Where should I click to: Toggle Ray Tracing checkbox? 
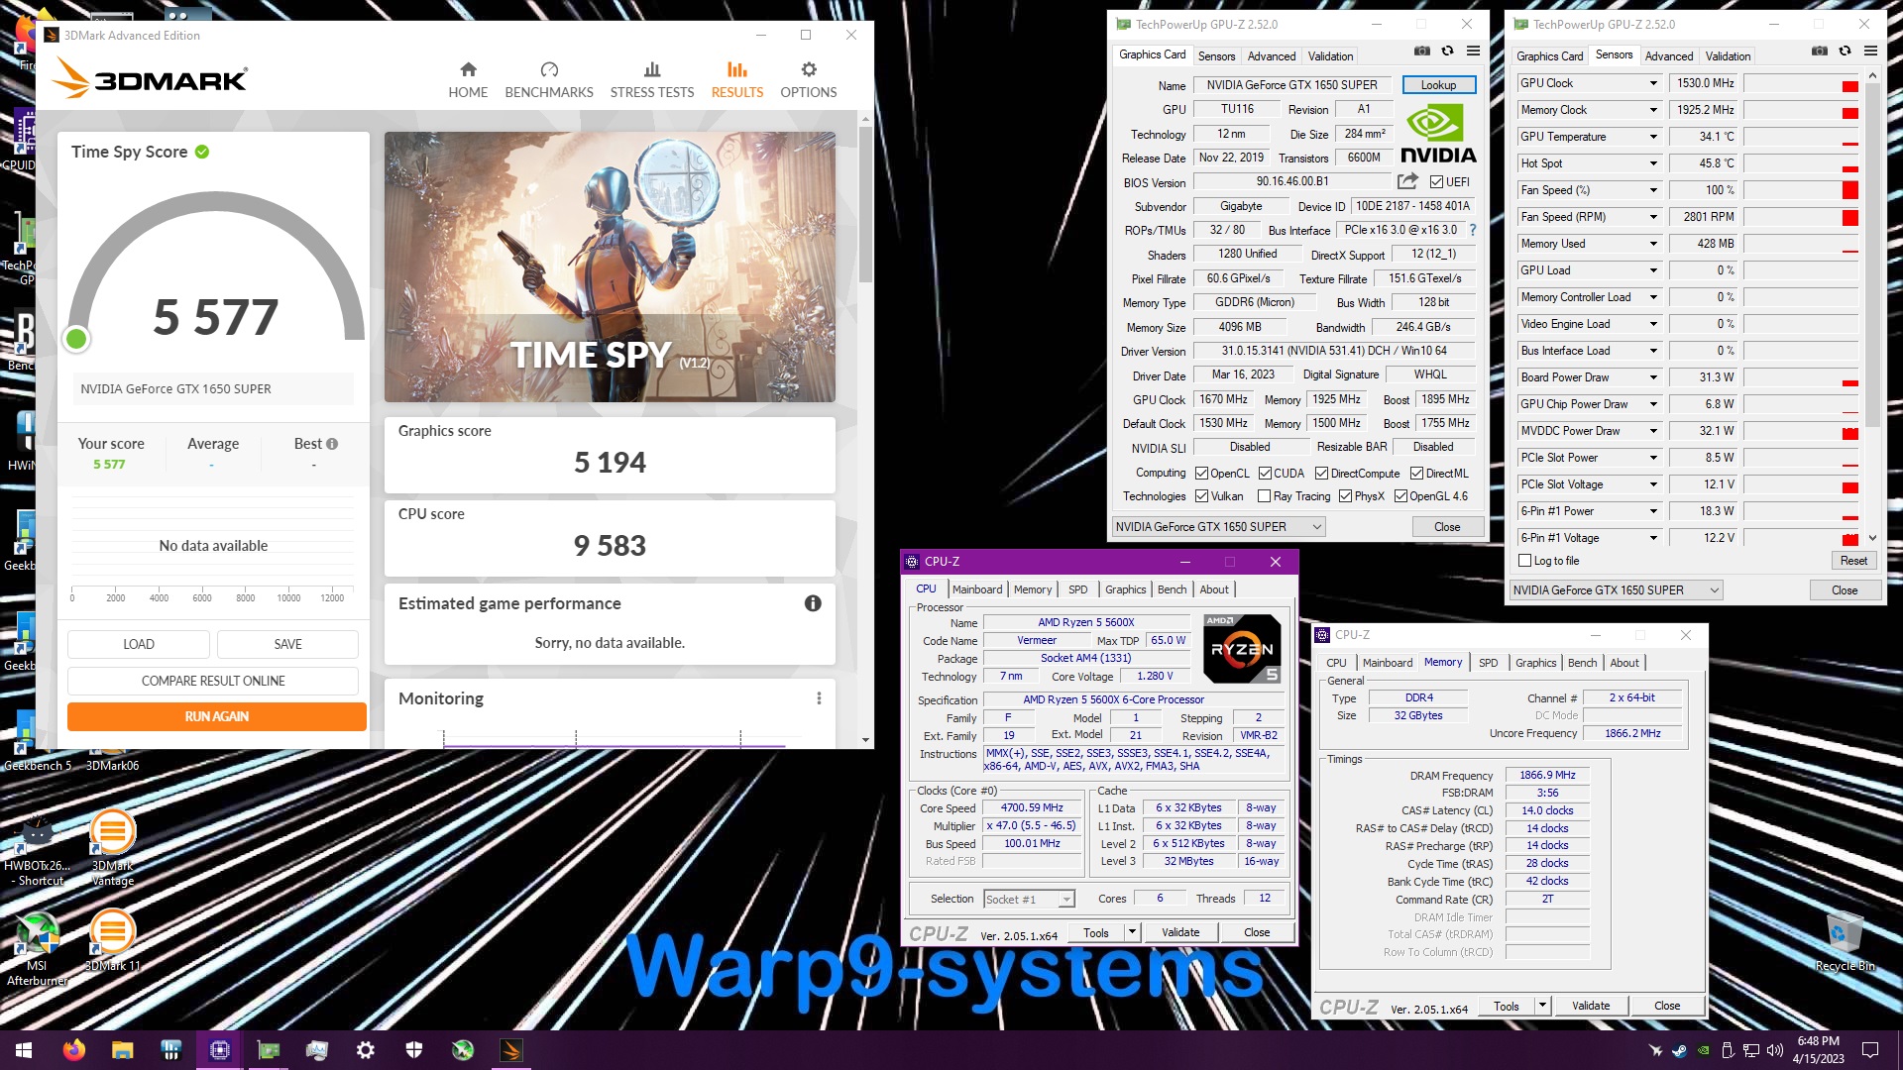[1264, 496]
